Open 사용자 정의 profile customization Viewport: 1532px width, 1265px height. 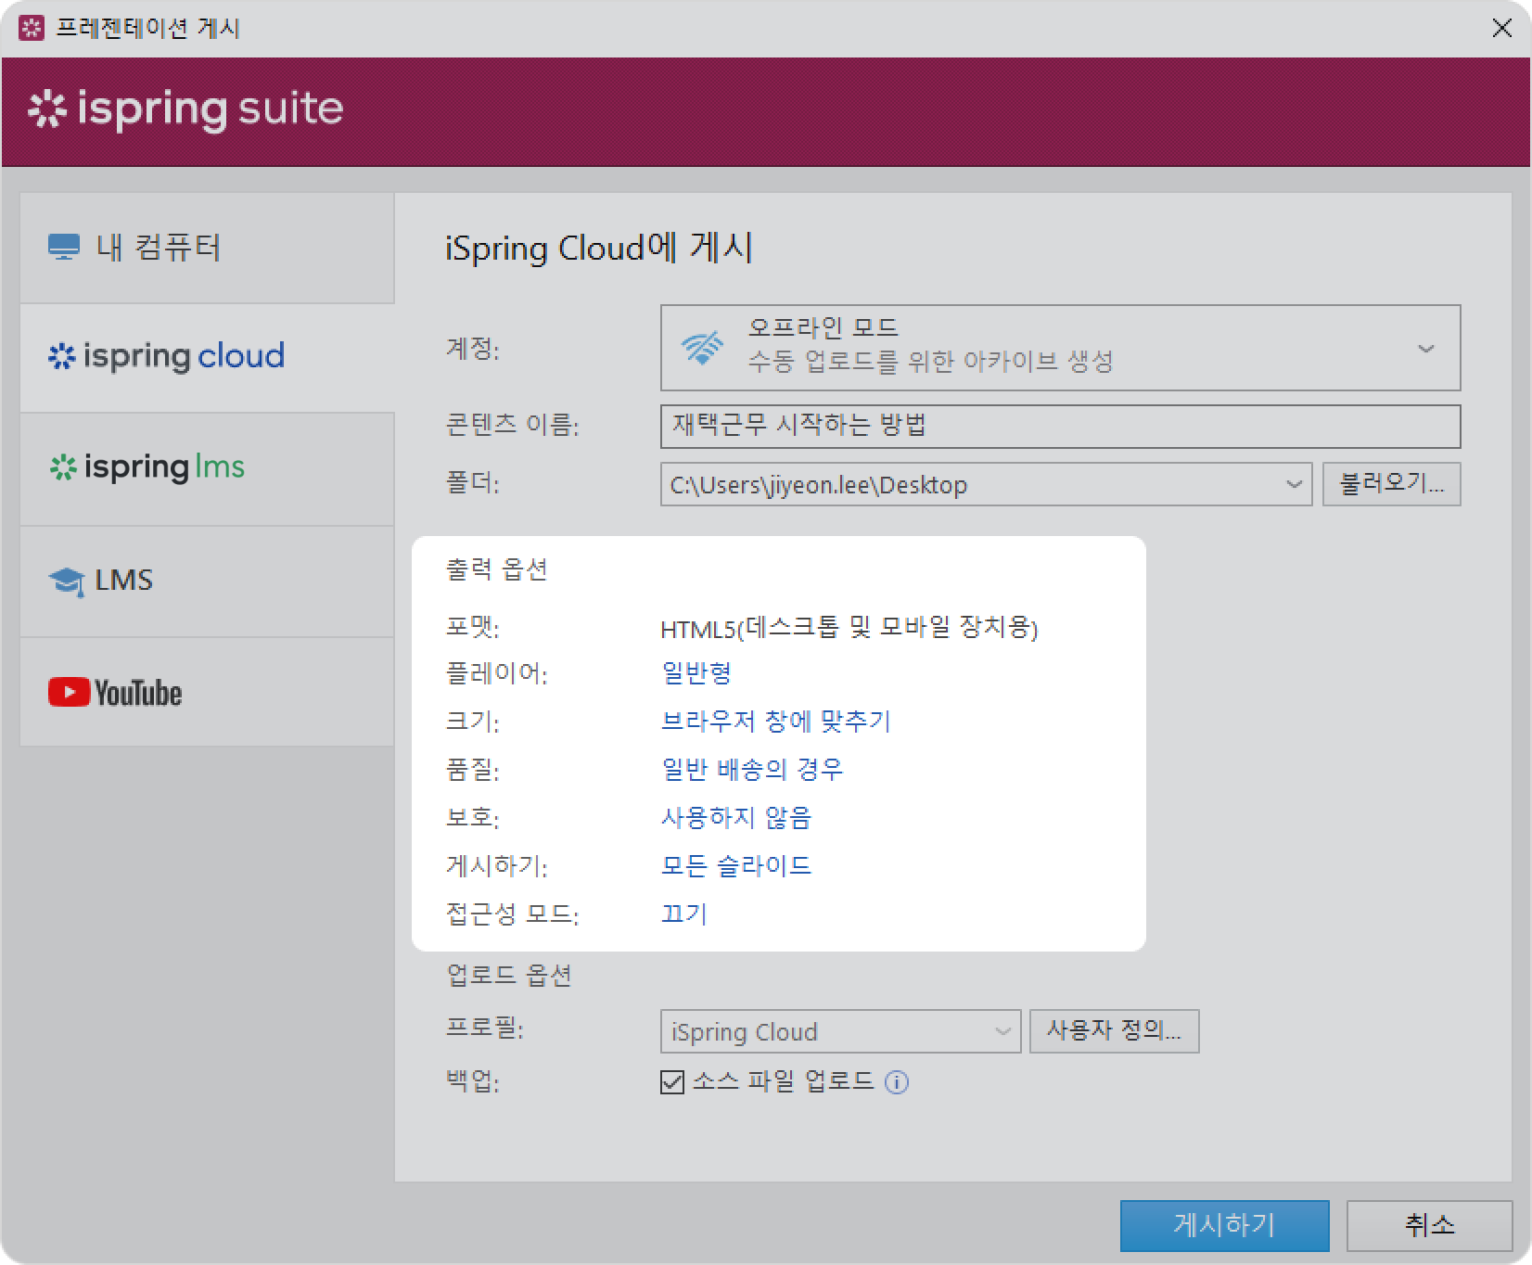(x=1114, y=1031)
